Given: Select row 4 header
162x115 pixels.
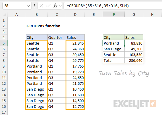Looking at the screenshot, I should click(4, 37).
